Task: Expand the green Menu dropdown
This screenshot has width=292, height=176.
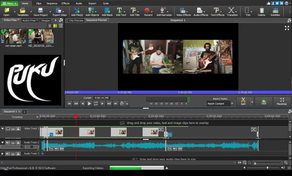Action: point(9,3)
